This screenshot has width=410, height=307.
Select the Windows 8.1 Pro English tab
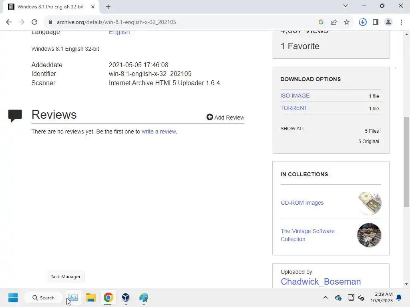click(51, 7)
